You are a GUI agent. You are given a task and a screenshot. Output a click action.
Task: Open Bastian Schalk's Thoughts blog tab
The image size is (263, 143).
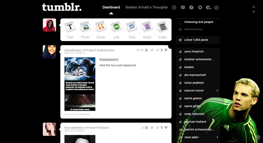pos(146,7)
